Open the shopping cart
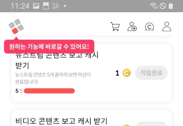This screenshot has width=183, height=126. [115, 27]
